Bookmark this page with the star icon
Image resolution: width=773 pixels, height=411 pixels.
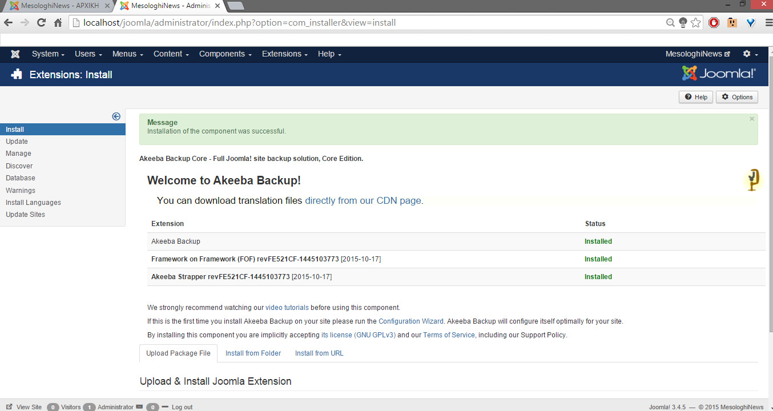695,23
